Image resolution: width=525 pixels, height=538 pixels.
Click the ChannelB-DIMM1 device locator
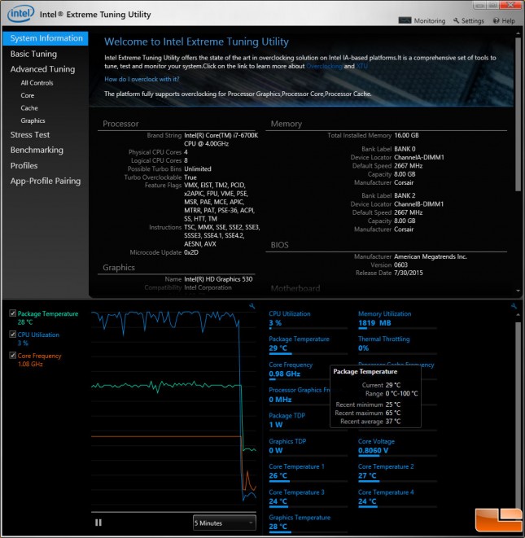click(x=419, y=204)
